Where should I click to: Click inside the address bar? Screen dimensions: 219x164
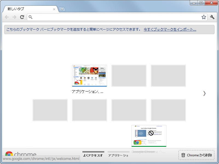coord(109,17)
